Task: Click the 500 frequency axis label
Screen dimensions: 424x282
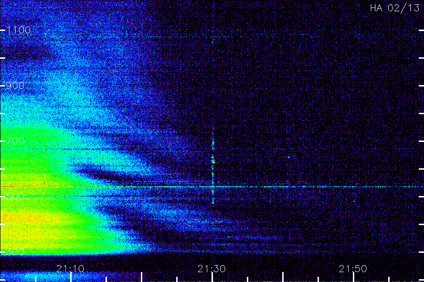Action: (x=15, y=196)
